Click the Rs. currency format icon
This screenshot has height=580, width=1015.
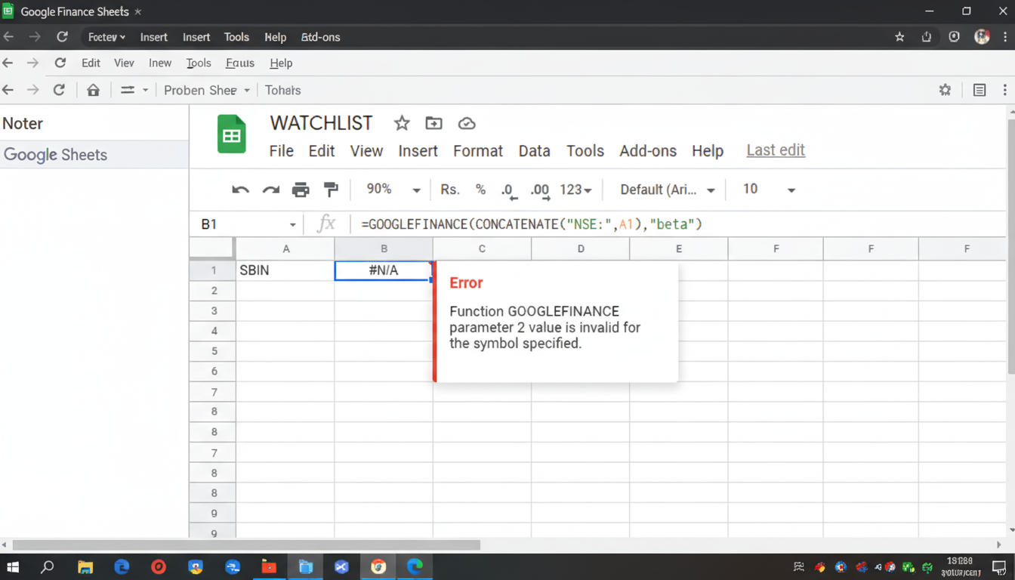pyautogui.click(x=449, y=190)
